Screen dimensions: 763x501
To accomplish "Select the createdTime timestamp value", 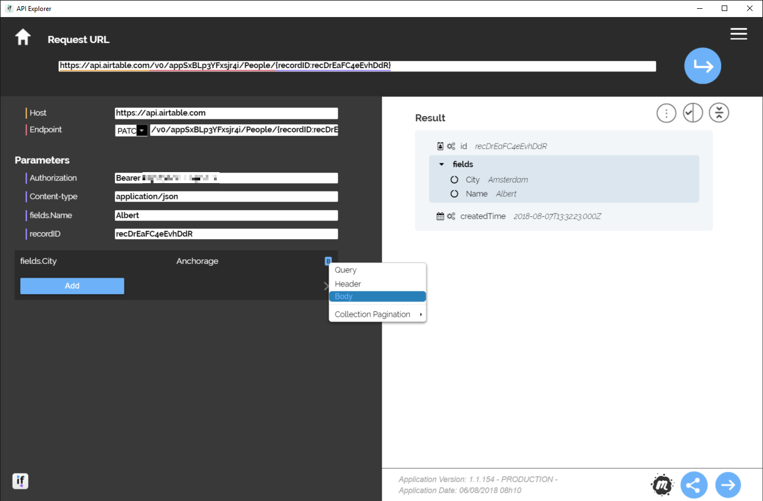I will click(x=557, y=217).
